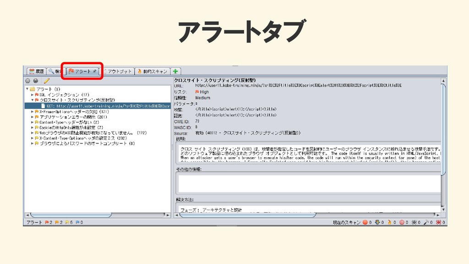Collapse the root アラート (9) folder
The image size is (469, 264).
pyautogui.click(x=27, y=89)
